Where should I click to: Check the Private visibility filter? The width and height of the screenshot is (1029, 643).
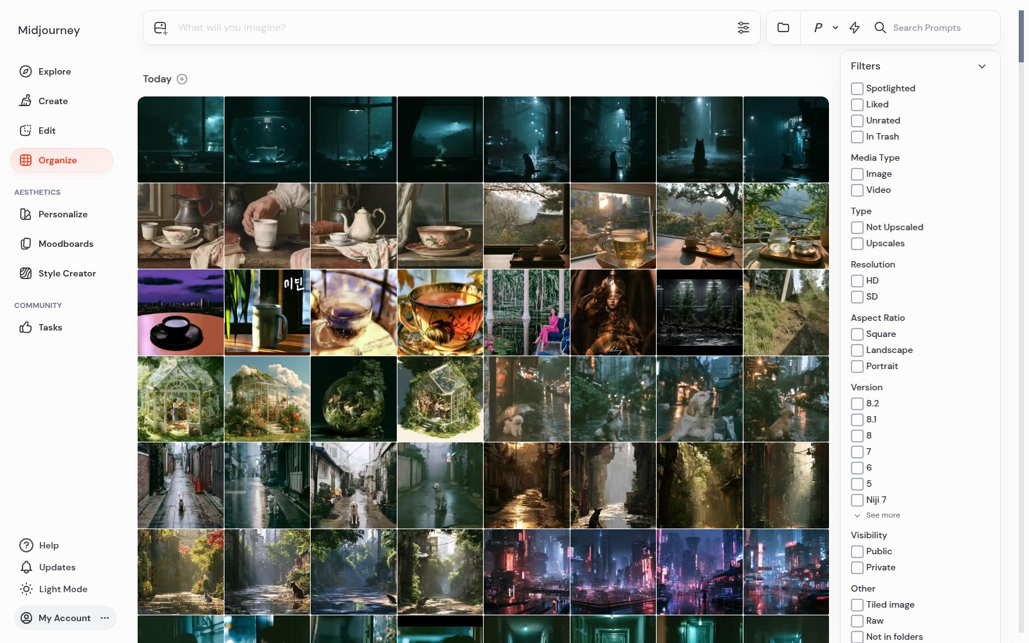[857, 567]
